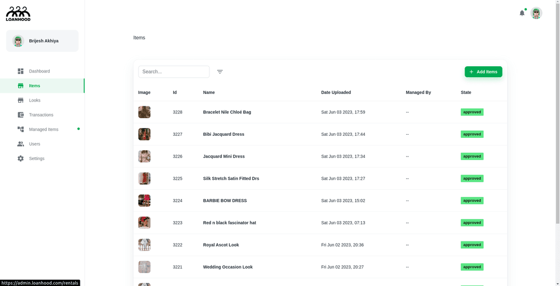Open Royal Ascot Look thumbnail
The image size is (560, 286).
pyautogui.click(x=144, y=245)
